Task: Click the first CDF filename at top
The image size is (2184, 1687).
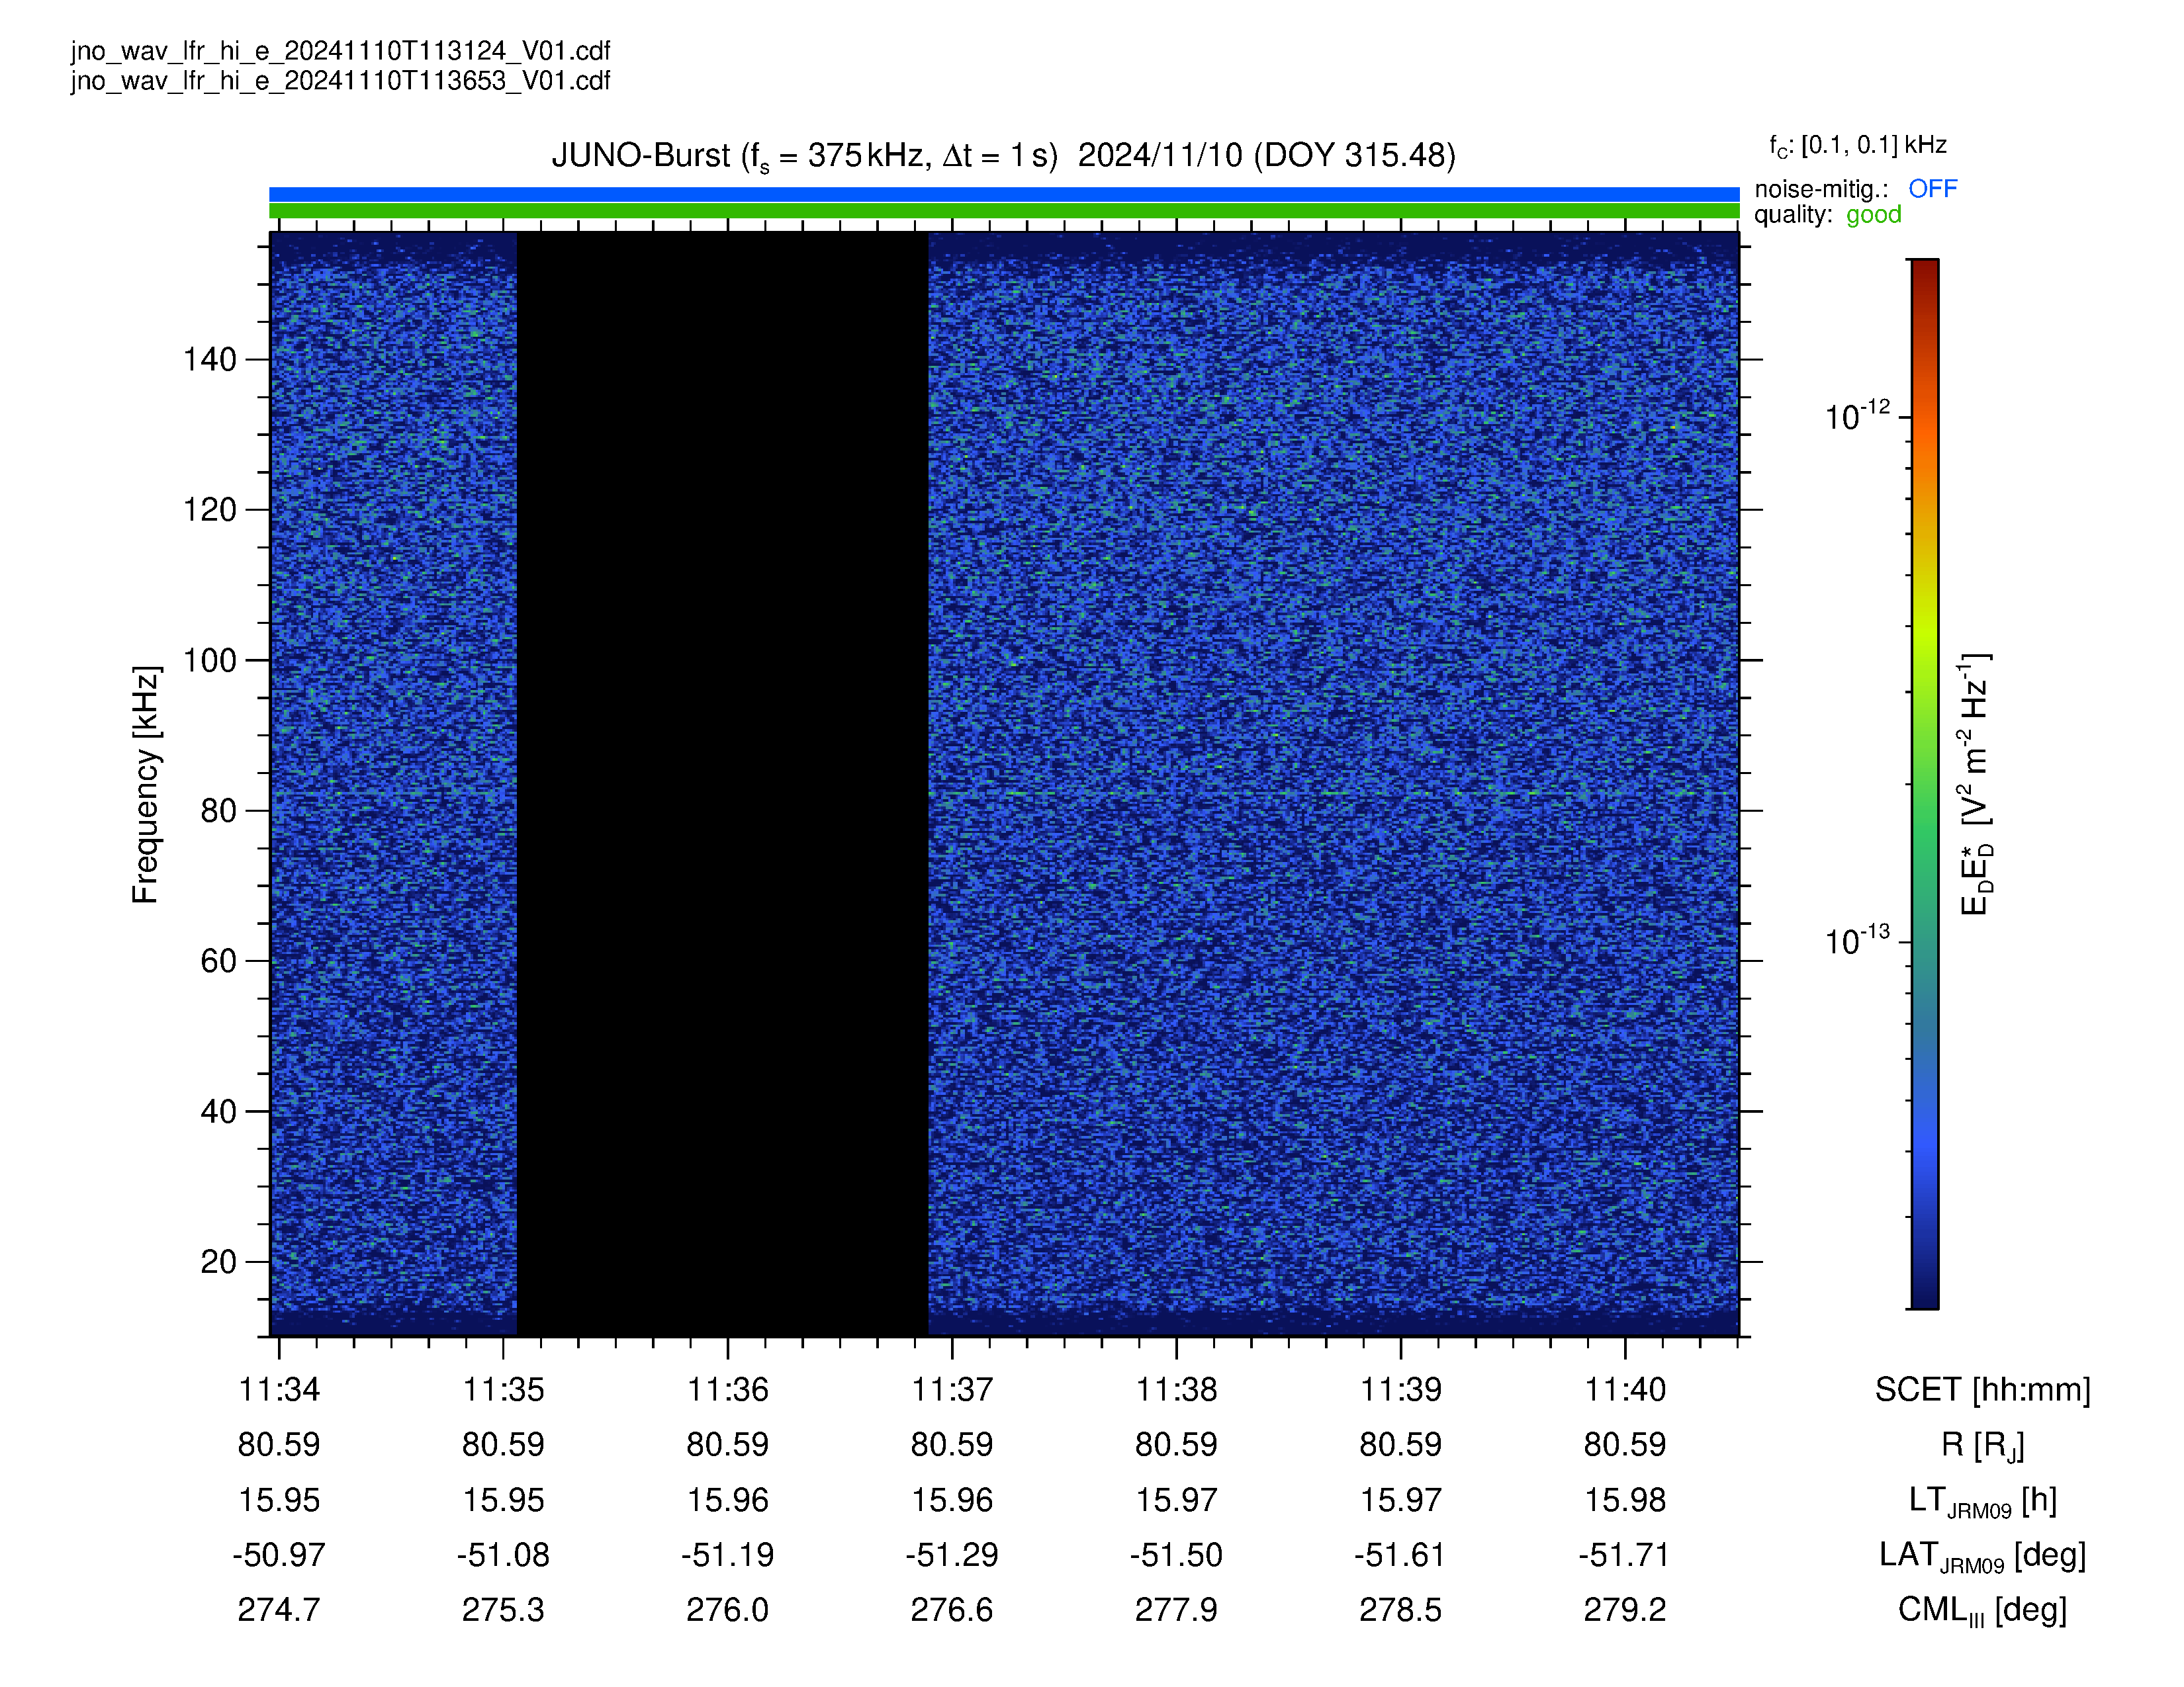Action: pyautogui.click(x=340, y=51)
